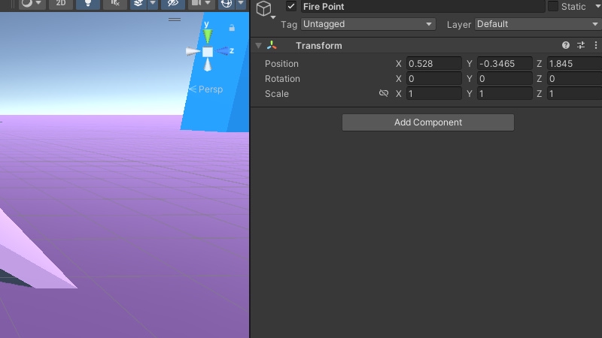This screenshot has height=338, width=602.
Task: Open Transform more options menu
Action: point(596,45)
